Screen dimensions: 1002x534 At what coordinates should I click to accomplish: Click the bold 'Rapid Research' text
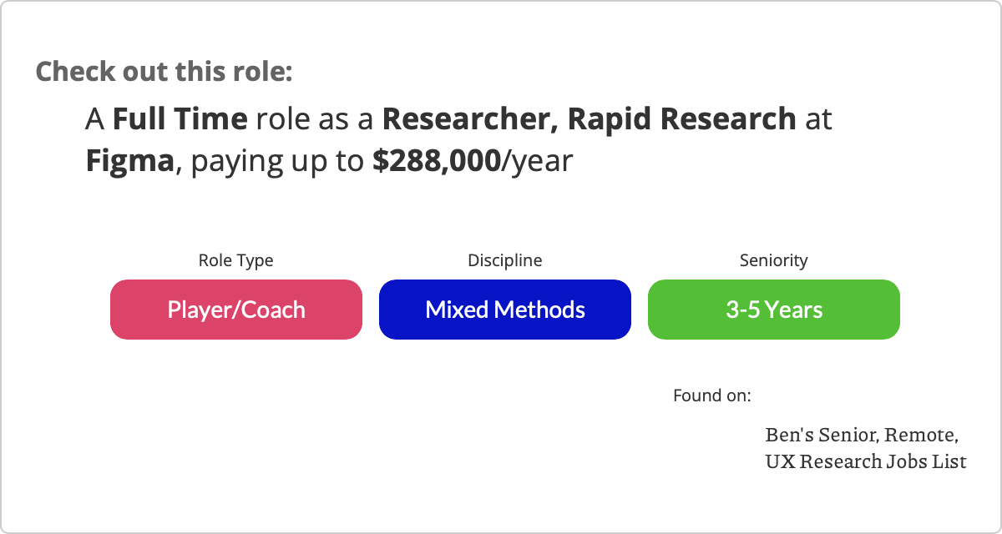(682, 119)
